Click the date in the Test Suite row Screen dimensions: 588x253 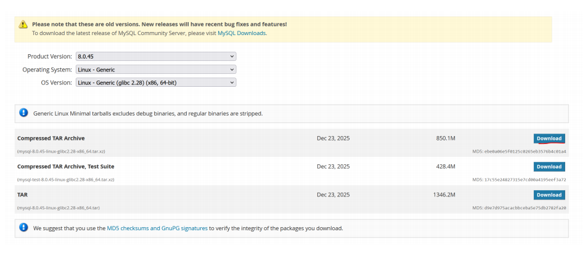point(333,166)
